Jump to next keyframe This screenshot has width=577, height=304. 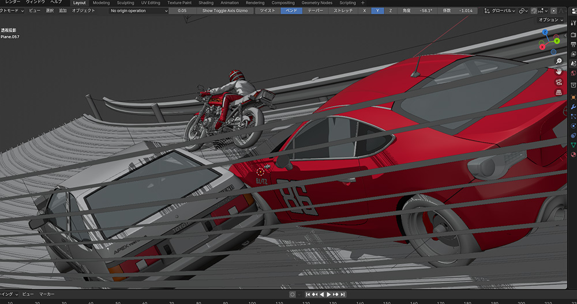336,294
